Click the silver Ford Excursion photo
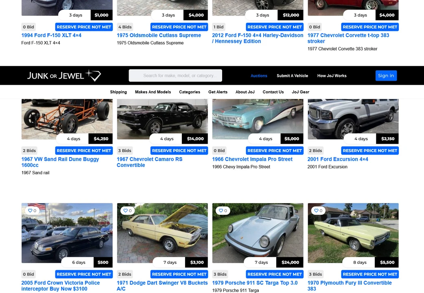 (353, 119)
